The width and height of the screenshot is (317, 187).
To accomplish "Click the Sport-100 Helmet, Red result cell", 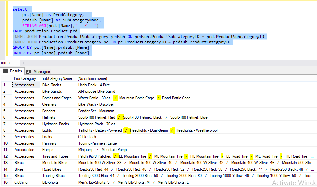I will (196, 117).
